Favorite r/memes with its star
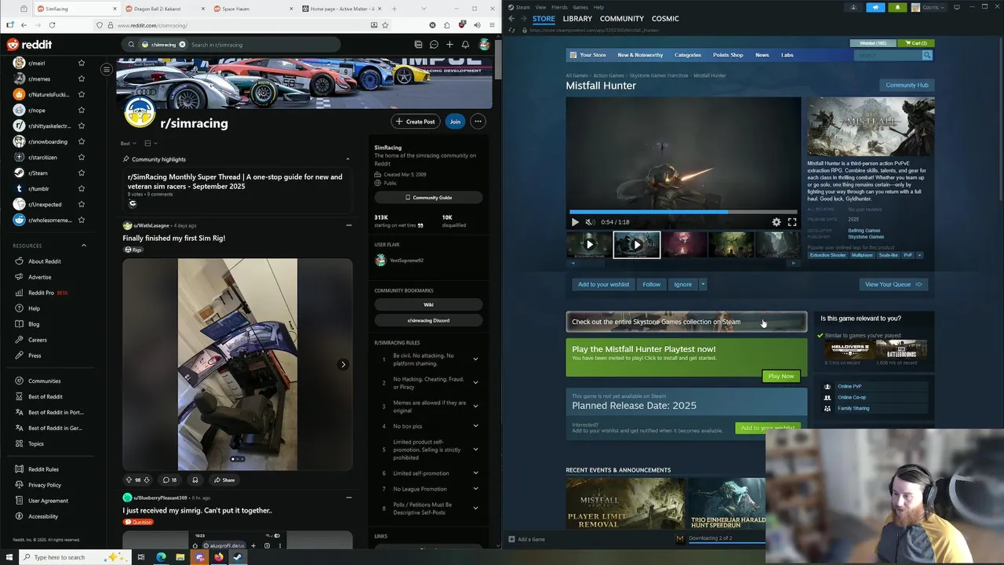The height and width of the screenshot is (565, 1004). tap(81, 79)
